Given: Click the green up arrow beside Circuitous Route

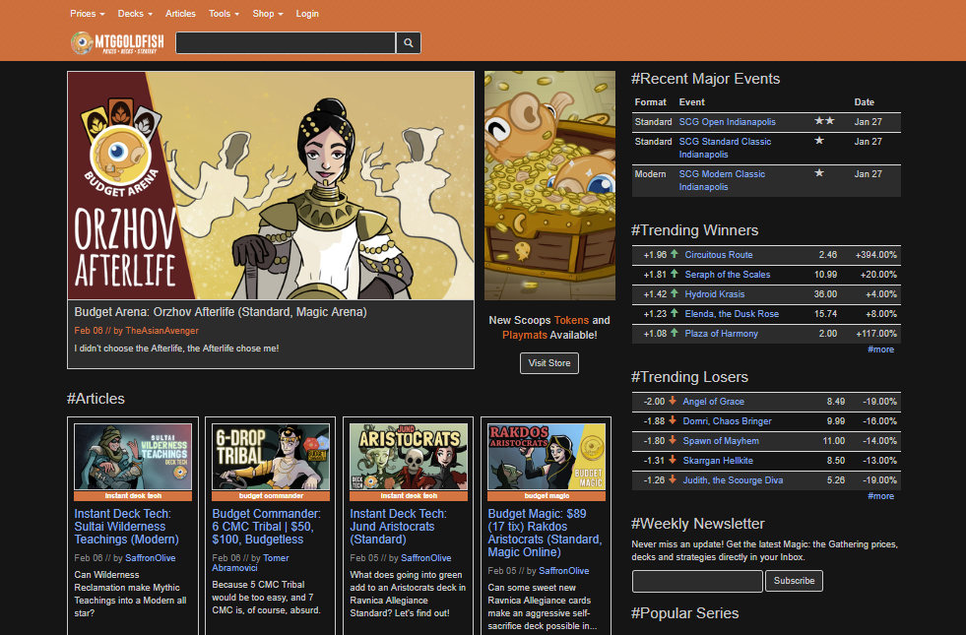Looking at the screenshot, I should (x=674, y=254).
